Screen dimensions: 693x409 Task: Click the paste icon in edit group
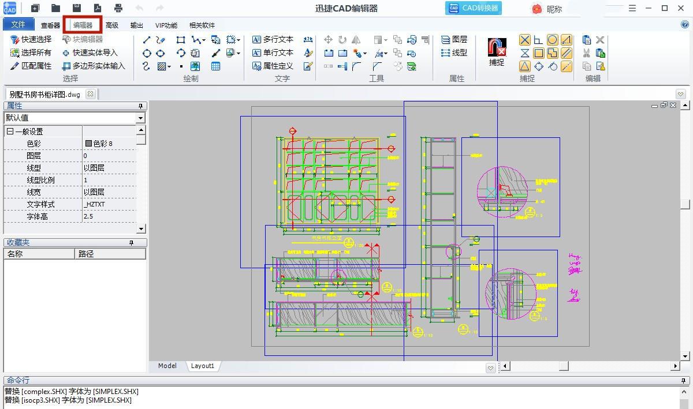(587, 40)
